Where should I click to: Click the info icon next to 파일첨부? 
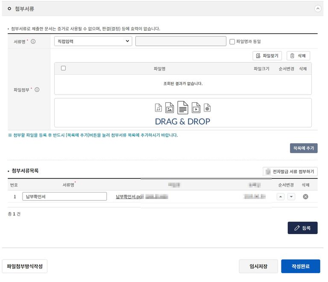coord(37,90)
